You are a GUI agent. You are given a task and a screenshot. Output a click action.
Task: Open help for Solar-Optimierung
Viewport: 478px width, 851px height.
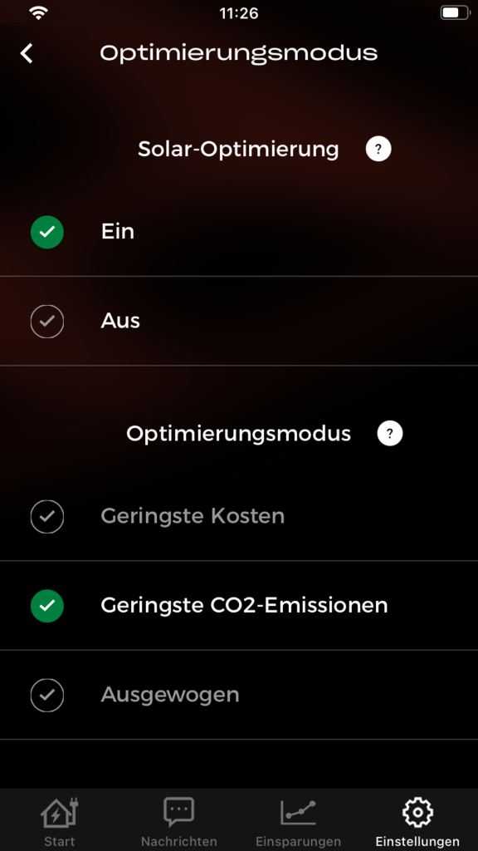coord(378,149)
